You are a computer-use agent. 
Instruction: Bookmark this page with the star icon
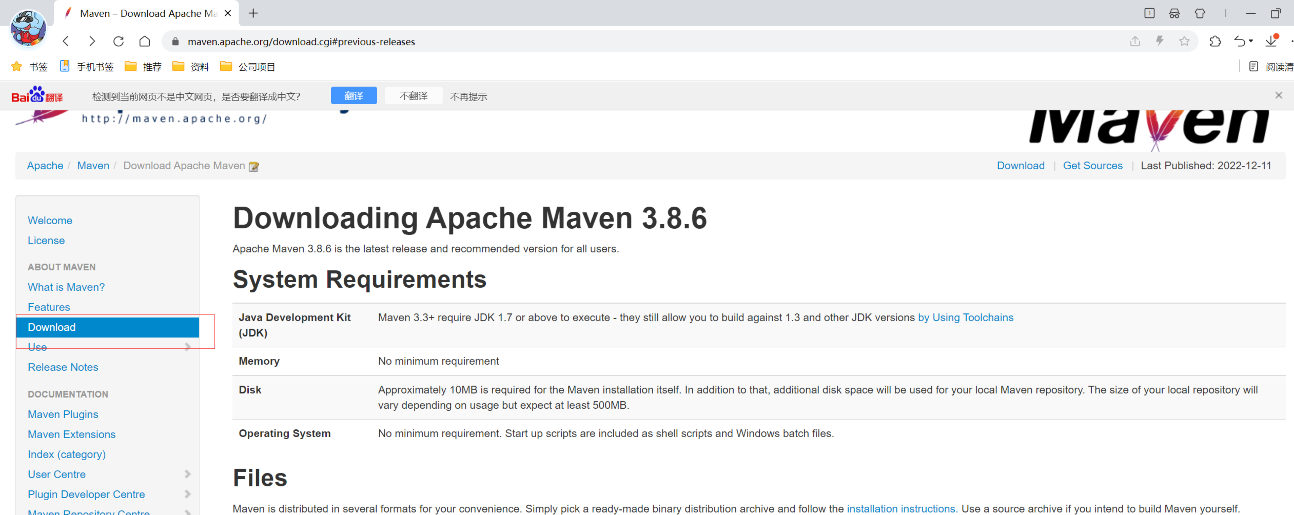pos(1184,41)
